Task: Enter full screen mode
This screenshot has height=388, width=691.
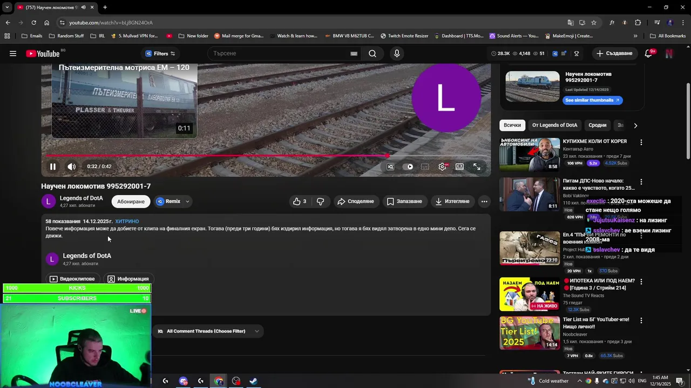Action: coord(477,167)
